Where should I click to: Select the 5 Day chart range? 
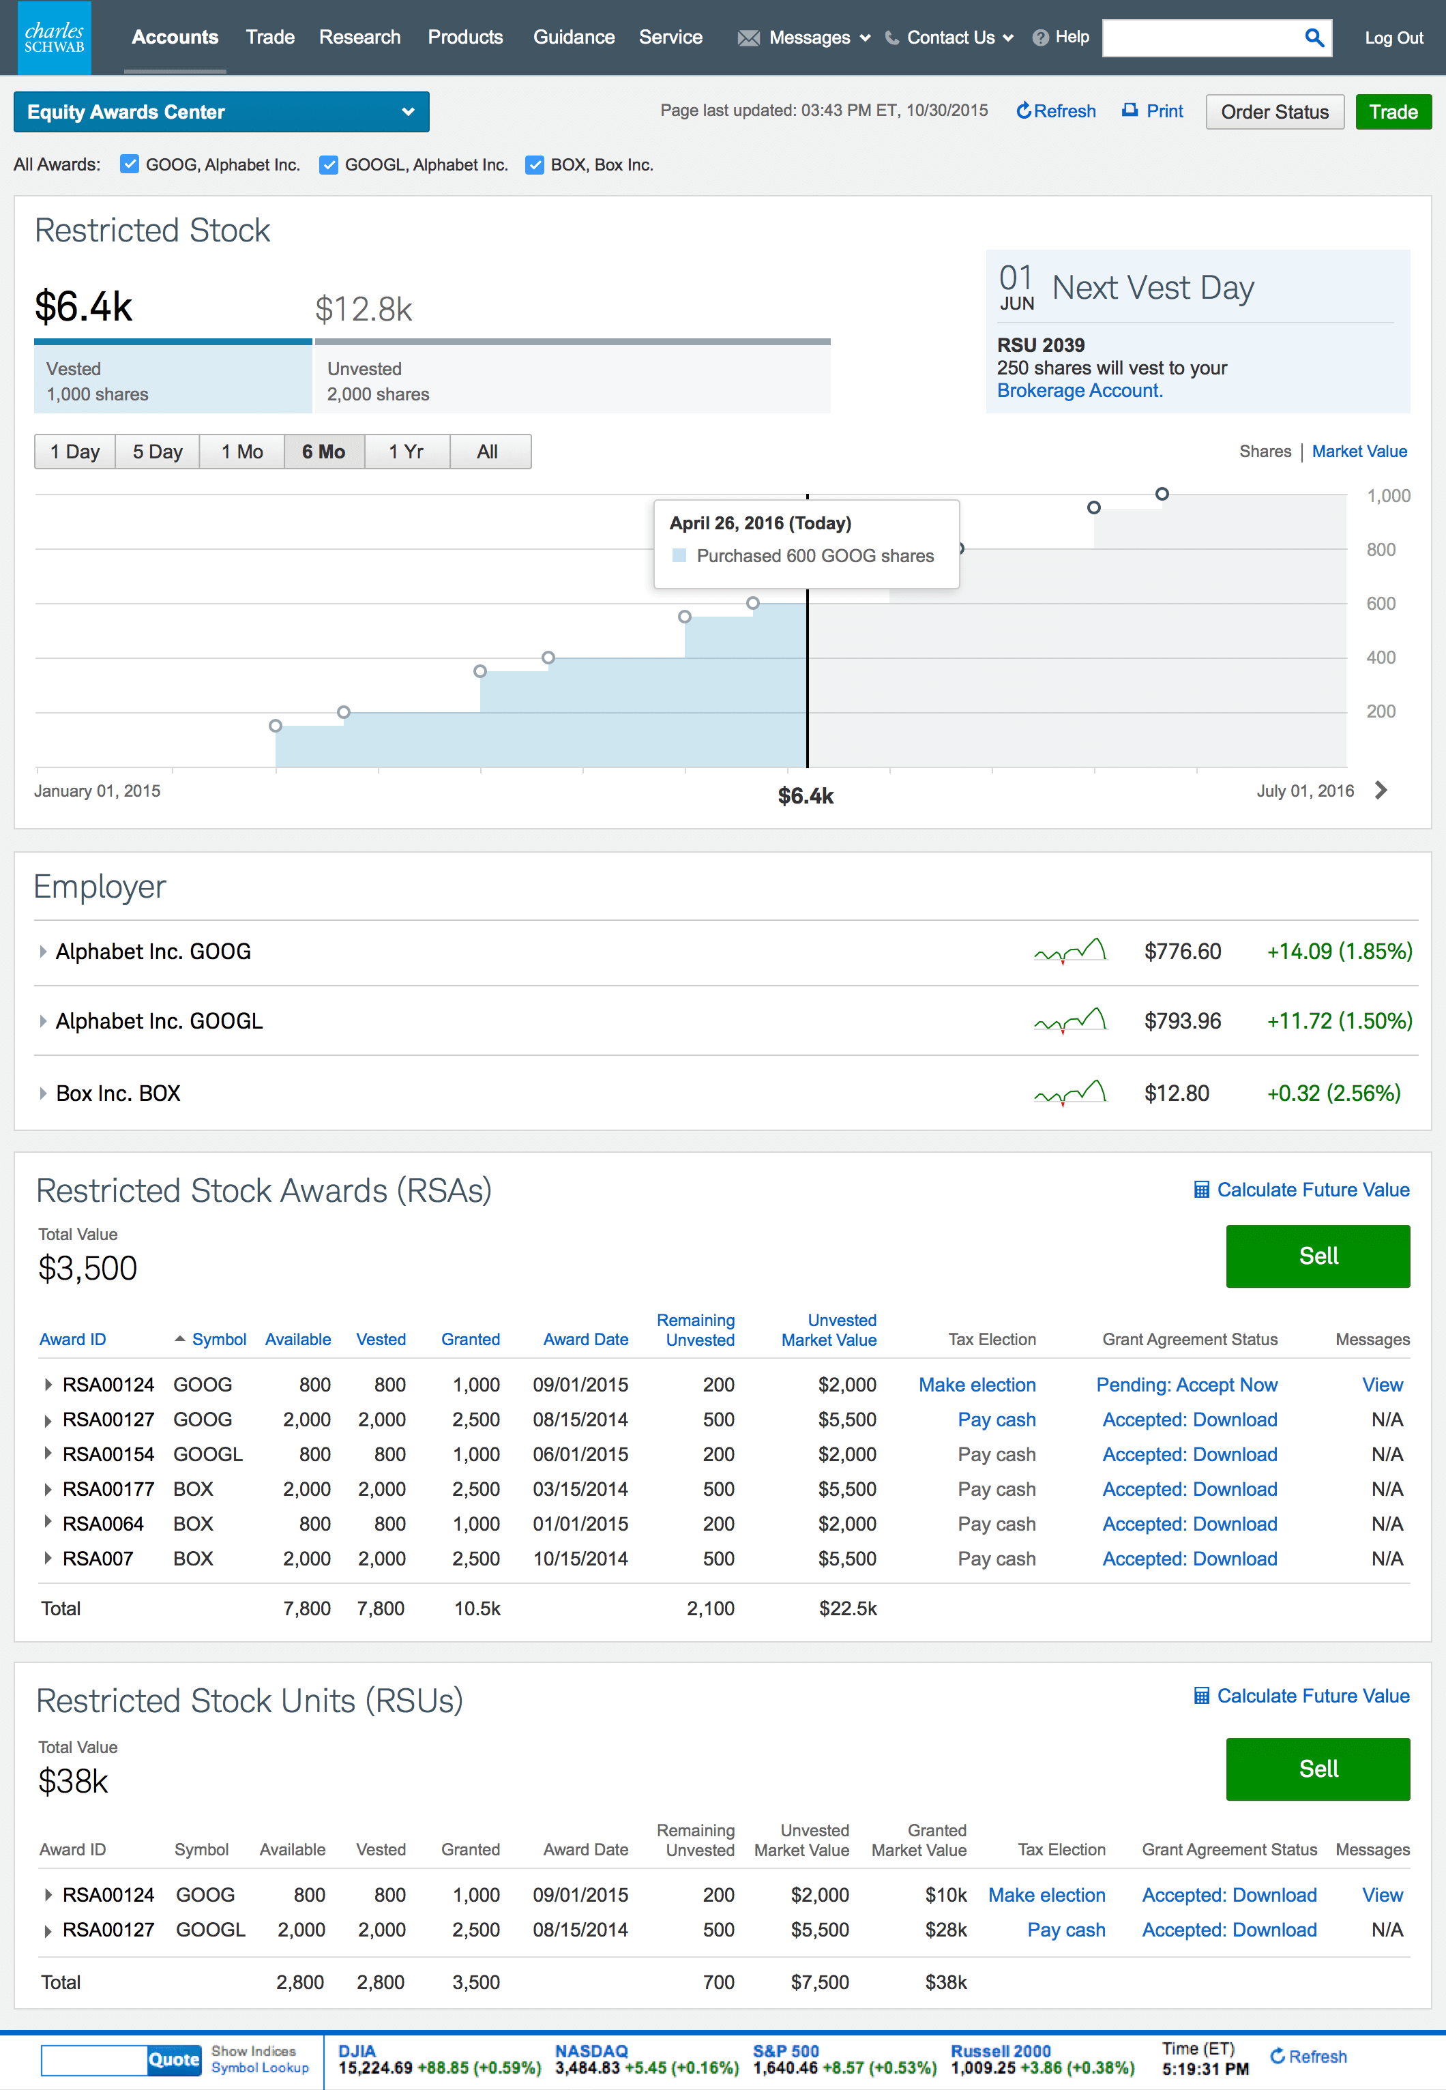(158, 451)
